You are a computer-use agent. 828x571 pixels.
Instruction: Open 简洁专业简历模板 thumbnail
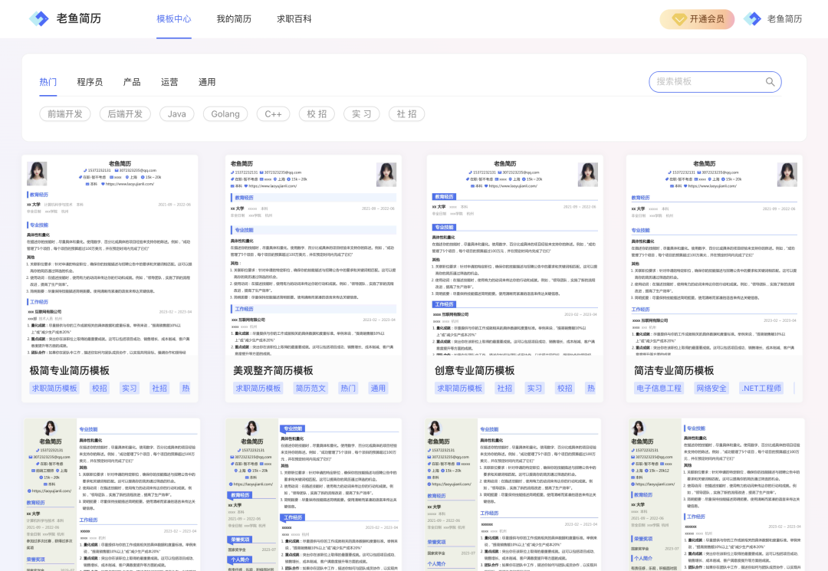714,256
